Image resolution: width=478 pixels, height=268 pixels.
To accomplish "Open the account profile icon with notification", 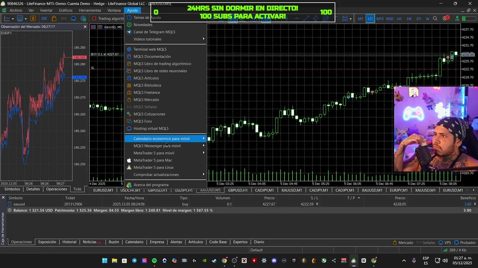I will pos(446,18).
